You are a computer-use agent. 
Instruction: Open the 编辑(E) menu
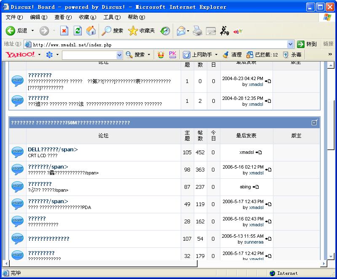pyautogui.click(x=39, y=17)
